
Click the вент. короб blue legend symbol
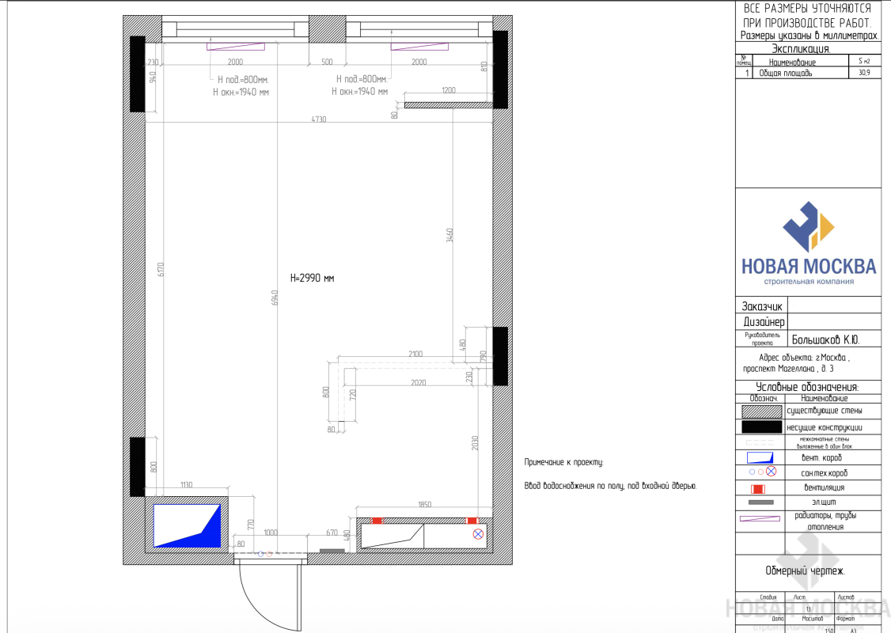760,457
